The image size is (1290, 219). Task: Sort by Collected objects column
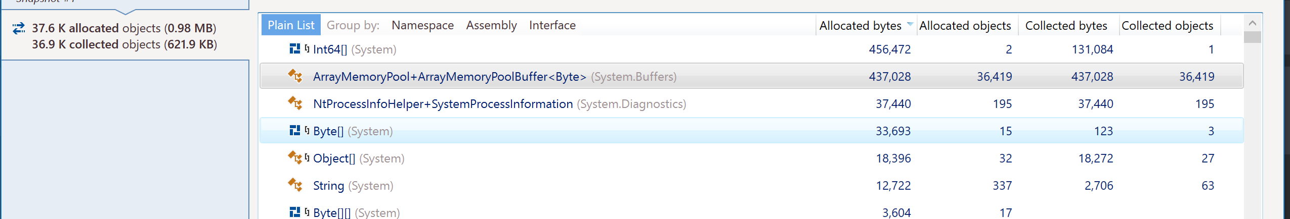click(x=1167, y=26)
